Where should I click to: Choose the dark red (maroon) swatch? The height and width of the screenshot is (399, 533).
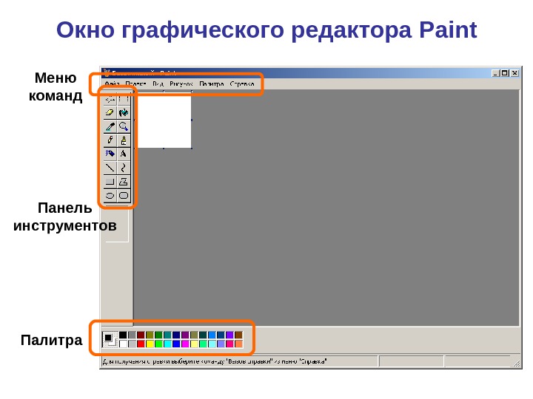(141, 335)
